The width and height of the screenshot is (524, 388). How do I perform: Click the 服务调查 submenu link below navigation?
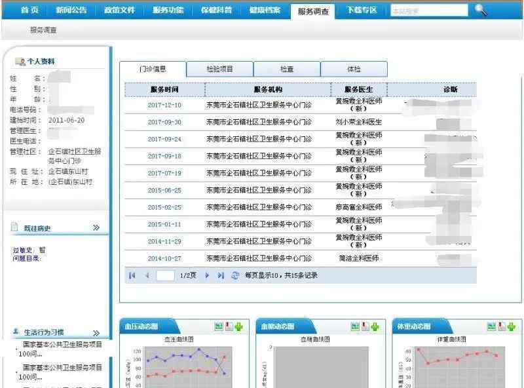[x=43, y=30]
